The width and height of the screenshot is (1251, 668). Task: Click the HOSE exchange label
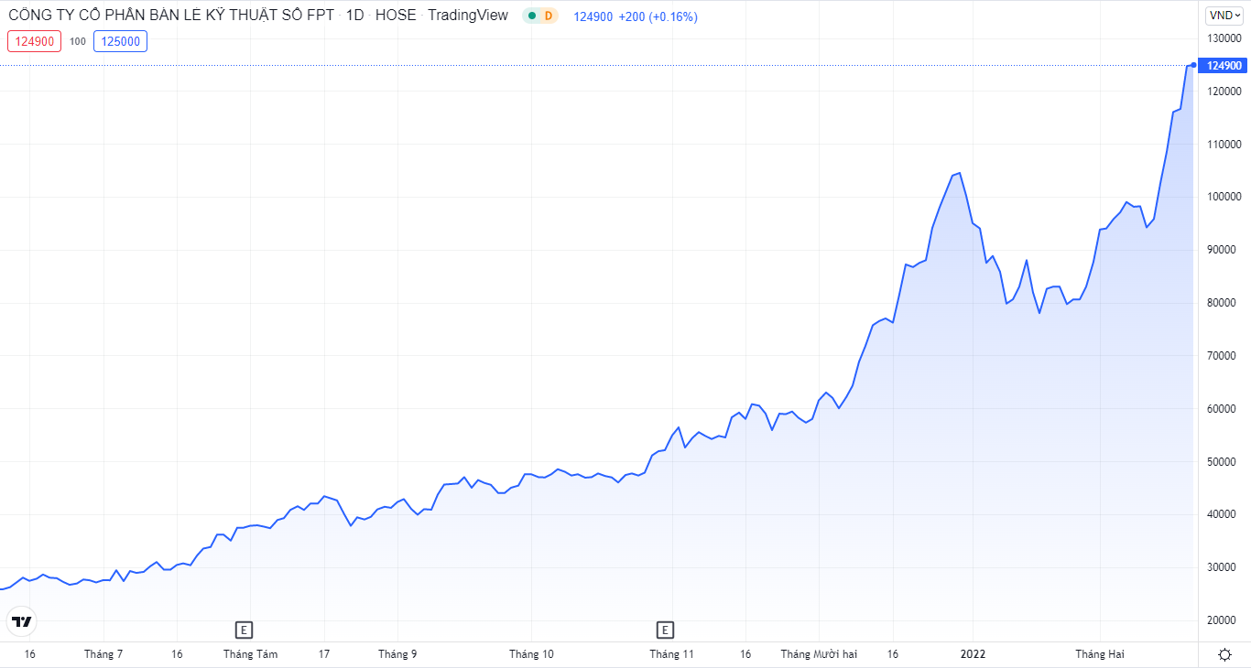(x=396, y=16)
